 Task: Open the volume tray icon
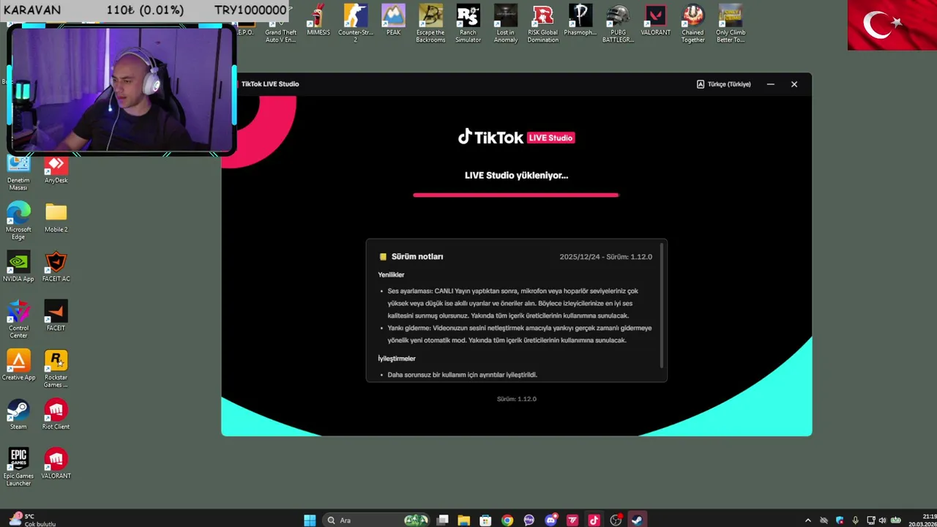point(882,520)
